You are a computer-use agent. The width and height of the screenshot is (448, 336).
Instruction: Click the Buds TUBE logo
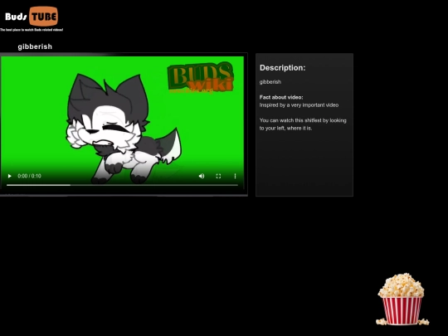click(32, 17)
